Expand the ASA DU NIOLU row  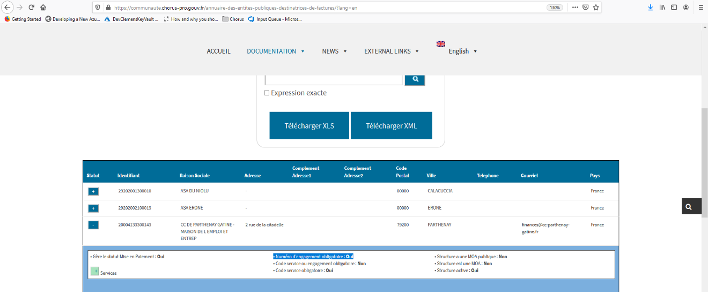click(93, 191)
